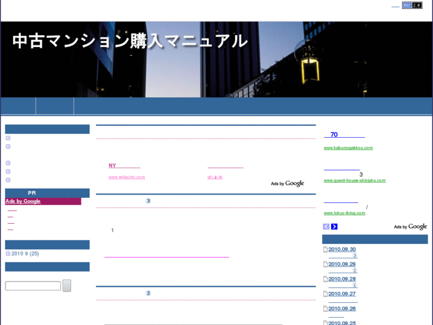The height and width of the screenshot is (325, 433).
Task: Open the post title marked with ②
Action: [x=148, y=293]
